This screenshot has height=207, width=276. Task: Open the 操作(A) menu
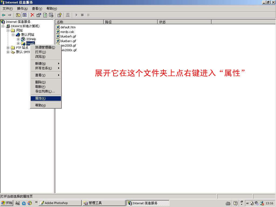(x=22, y=9)
